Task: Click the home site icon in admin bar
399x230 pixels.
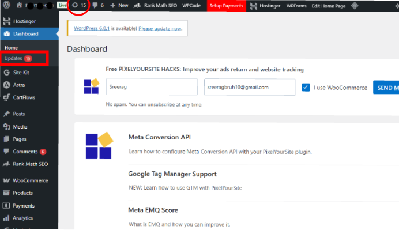Action: [x=20, y=5]
